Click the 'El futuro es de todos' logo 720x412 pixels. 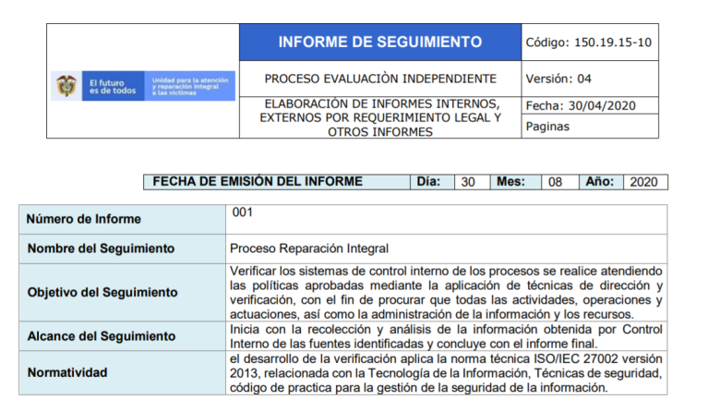coord(113,86)
